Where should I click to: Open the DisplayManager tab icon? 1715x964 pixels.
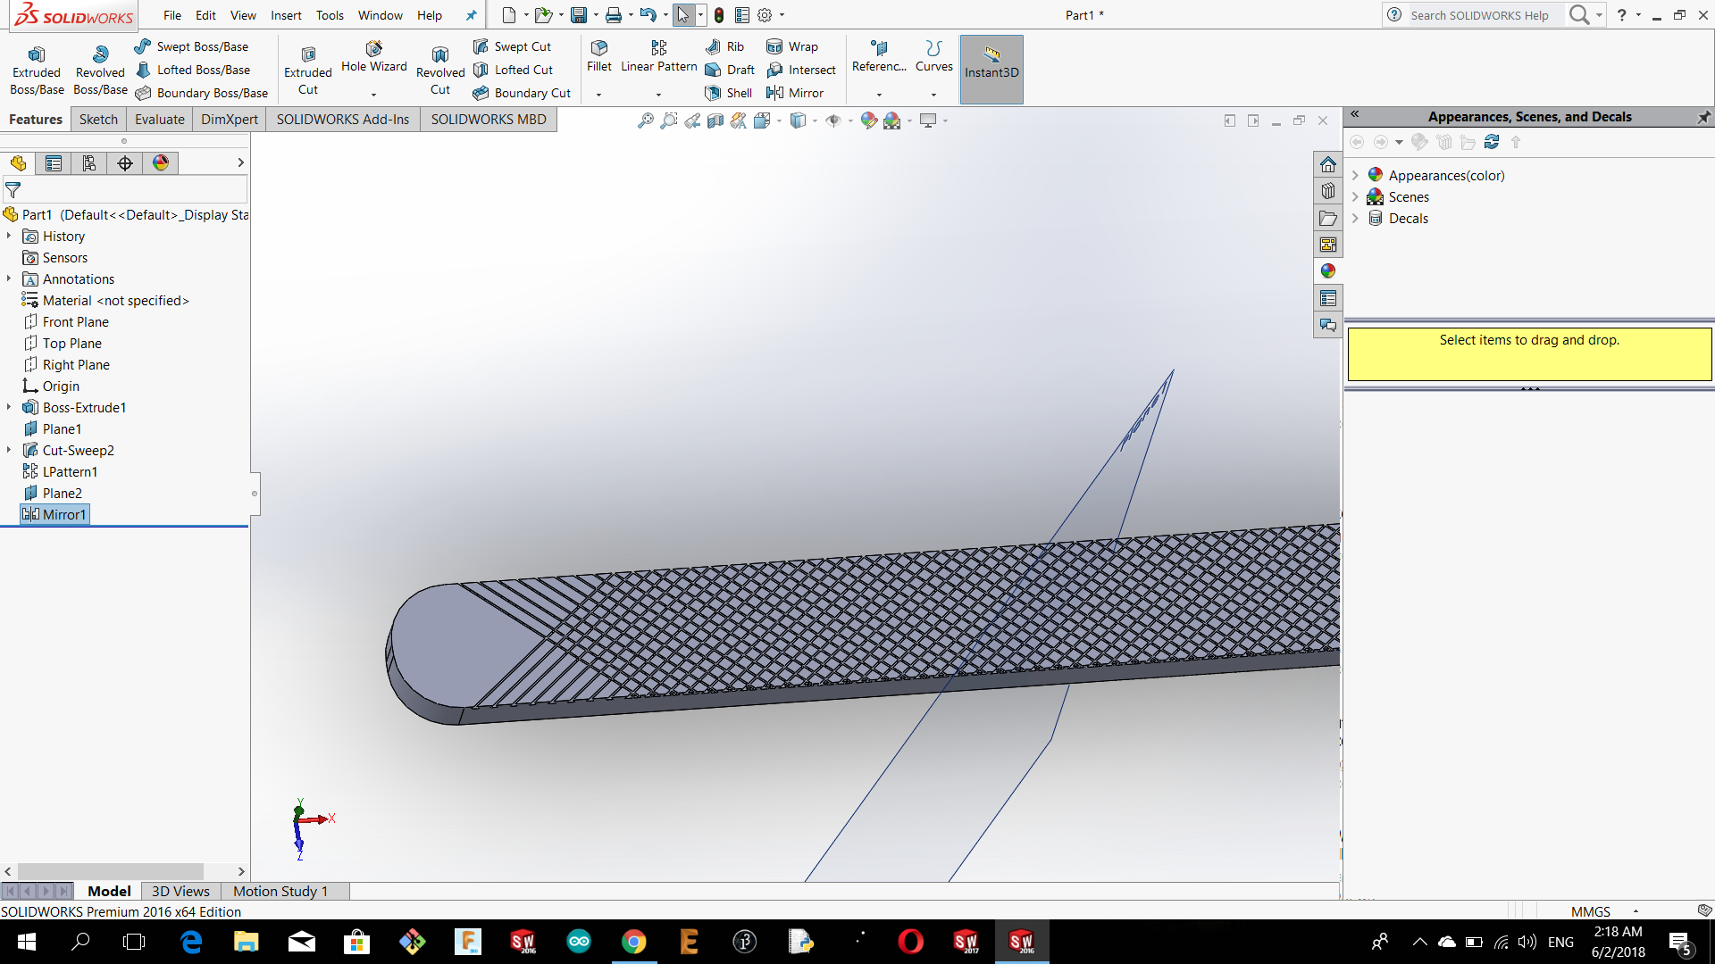coord(161,163)
